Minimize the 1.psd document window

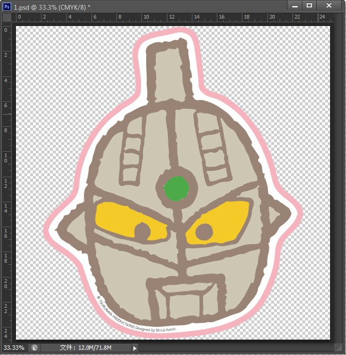tap(294, 5)
